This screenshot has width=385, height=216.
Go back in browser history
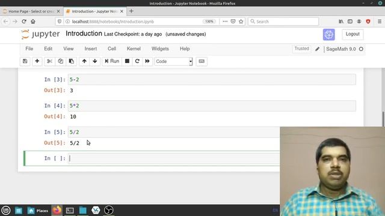(5, 22)
